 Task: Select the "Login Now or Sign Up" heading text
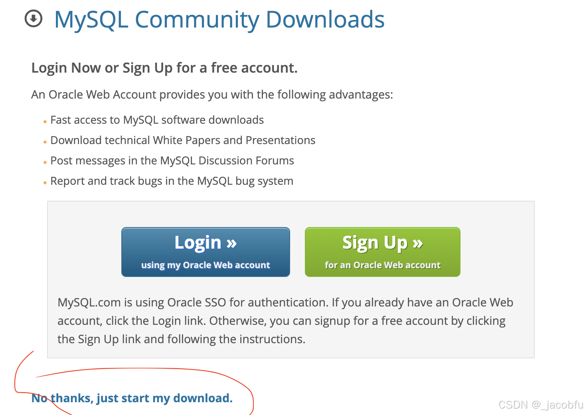click(x=164, y=68)
